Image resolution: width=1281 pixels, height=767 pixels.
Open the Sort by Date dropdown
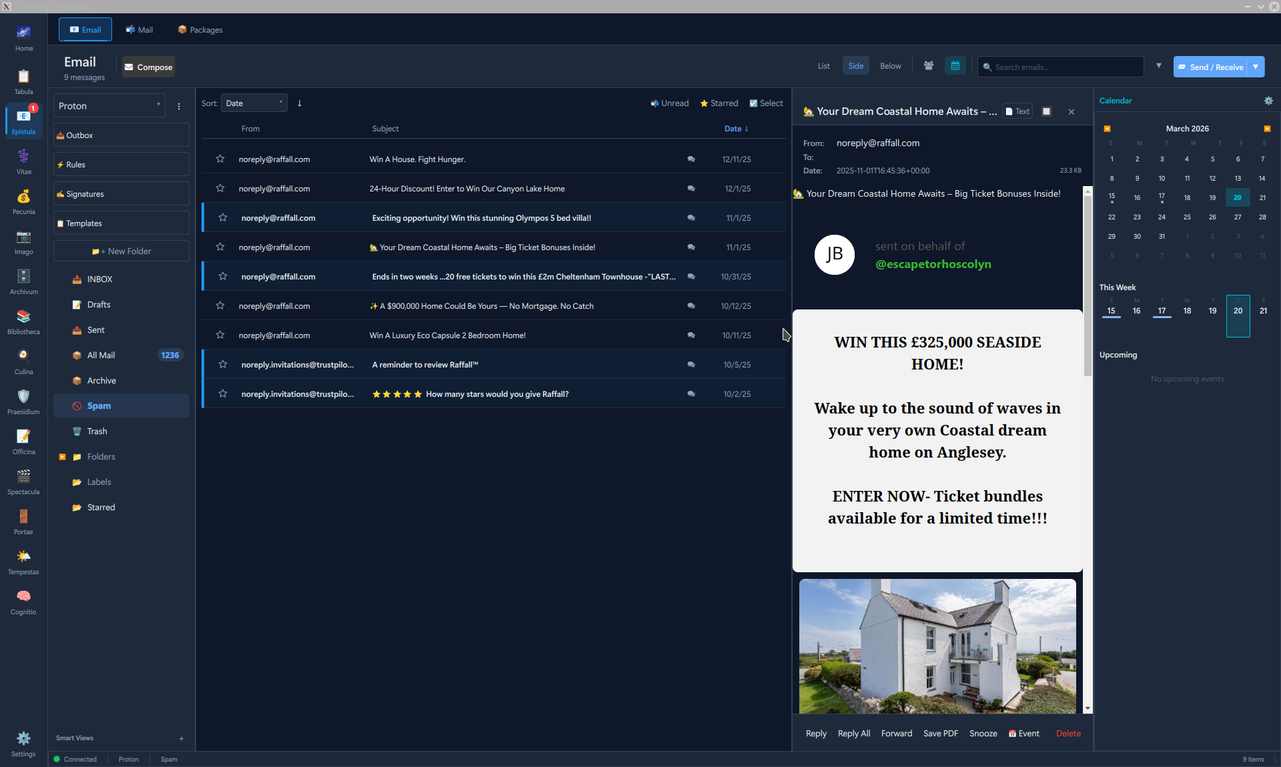point(254,103)
